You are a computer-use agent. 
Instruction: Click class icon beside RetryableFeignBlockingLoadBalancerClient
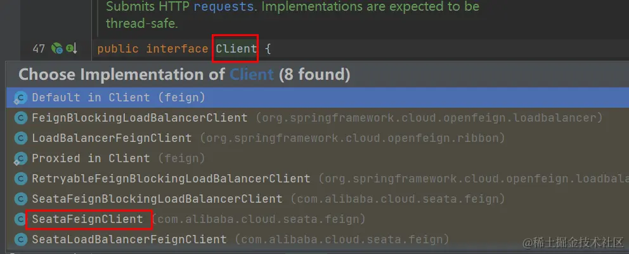click(x=20, y=179)
